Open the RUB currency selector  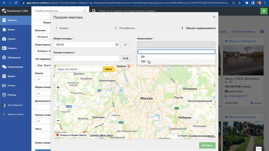pyautogui.click(x=125, y=58)
